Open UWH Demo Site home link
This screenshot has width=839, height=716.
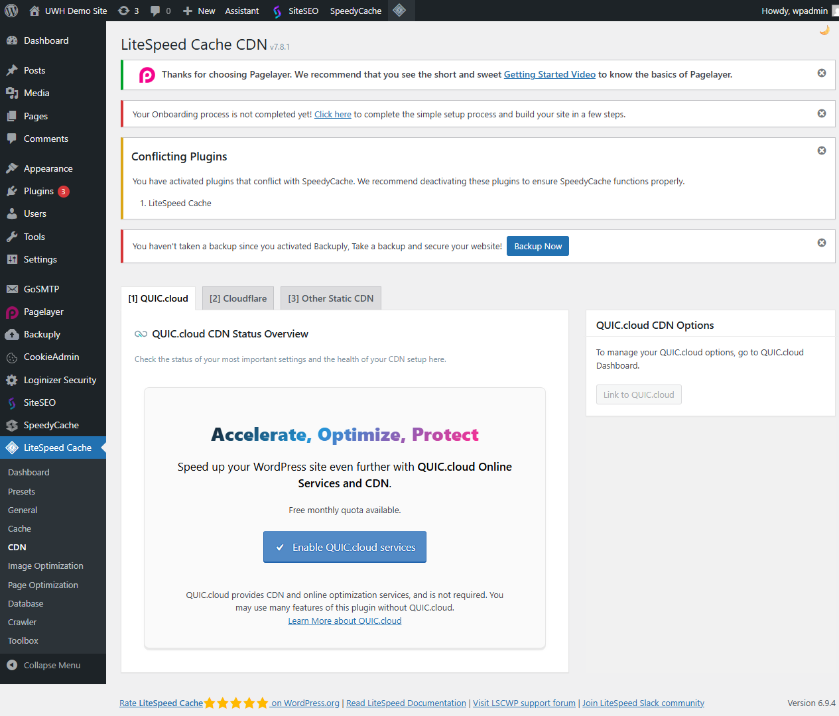(68, 11)
